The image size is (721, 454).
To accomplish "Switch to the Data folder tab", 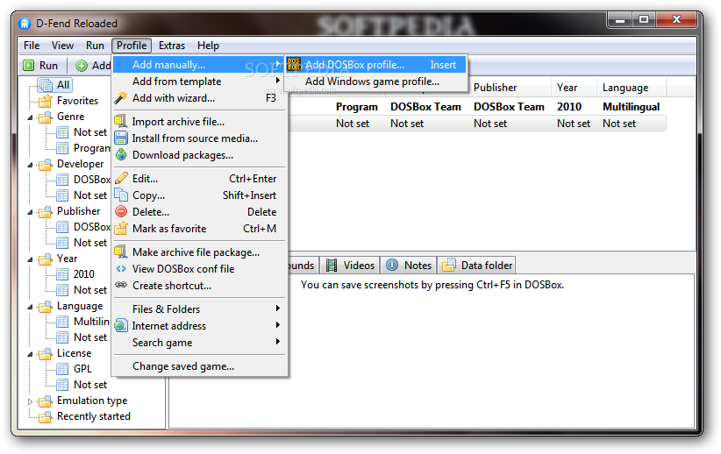I will (x=477, y=266).
